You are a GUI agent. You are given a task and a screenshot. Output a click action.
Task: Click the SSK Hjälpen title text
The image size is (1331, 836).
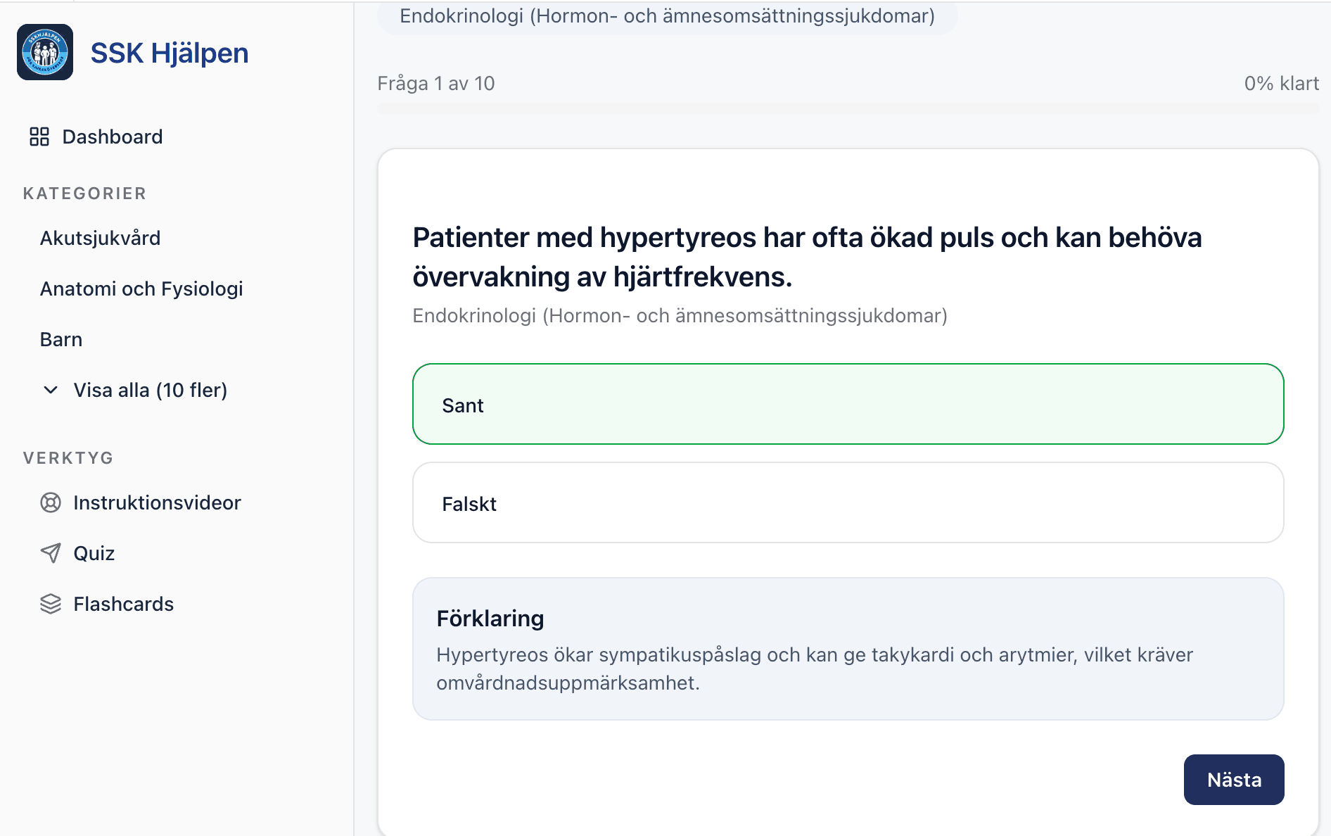coord(170,53)
